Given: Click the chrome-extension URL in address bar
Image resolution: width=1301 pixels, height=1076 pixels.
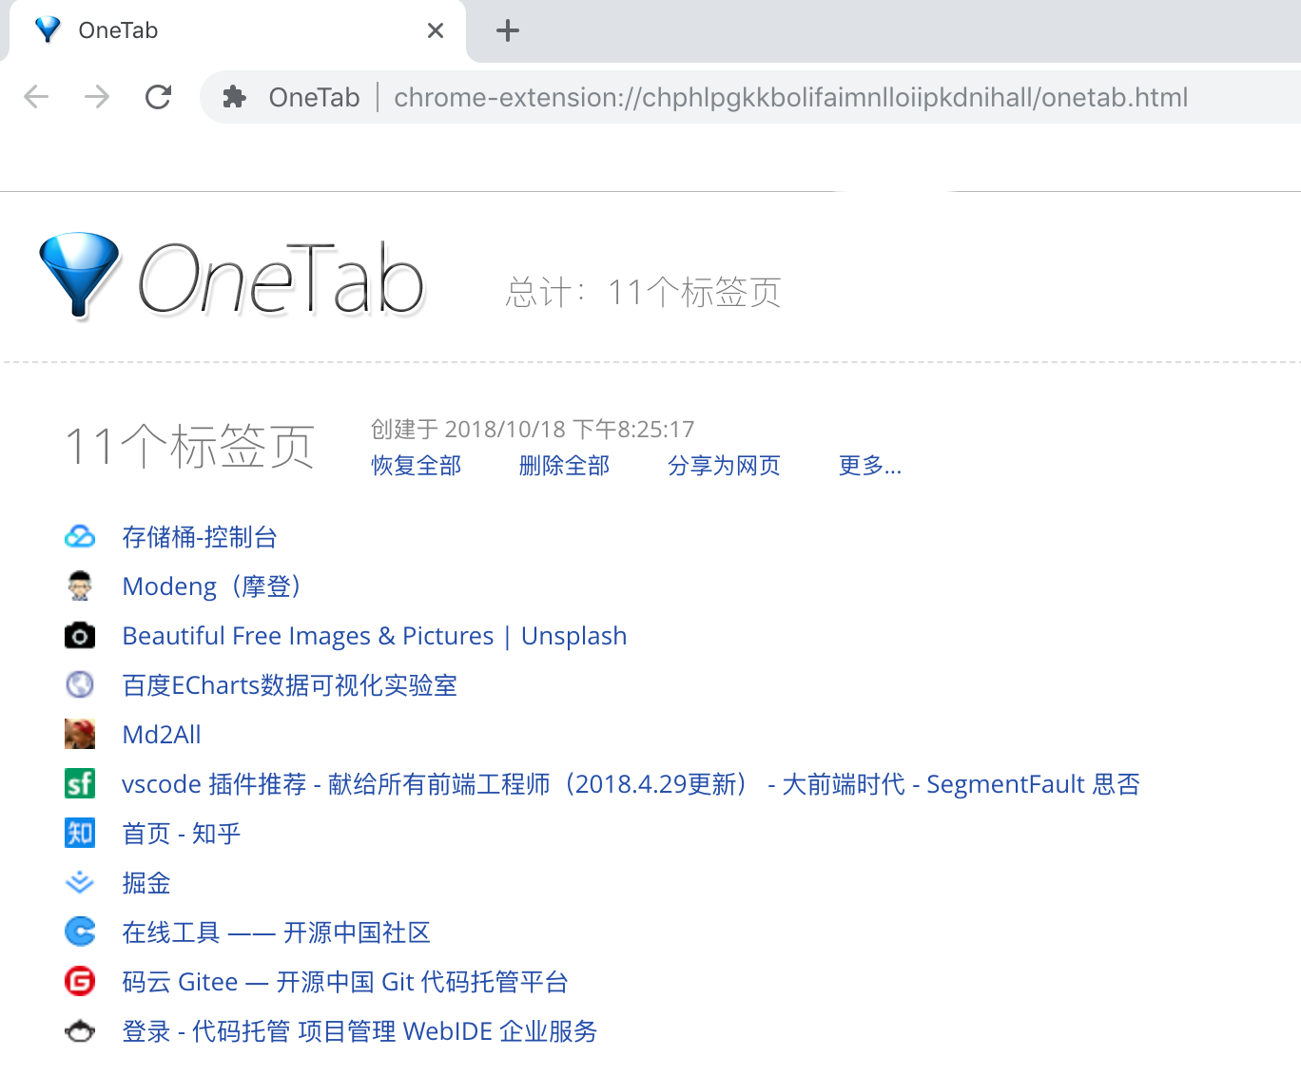Looking at the screenshot, I should point(791,97).
